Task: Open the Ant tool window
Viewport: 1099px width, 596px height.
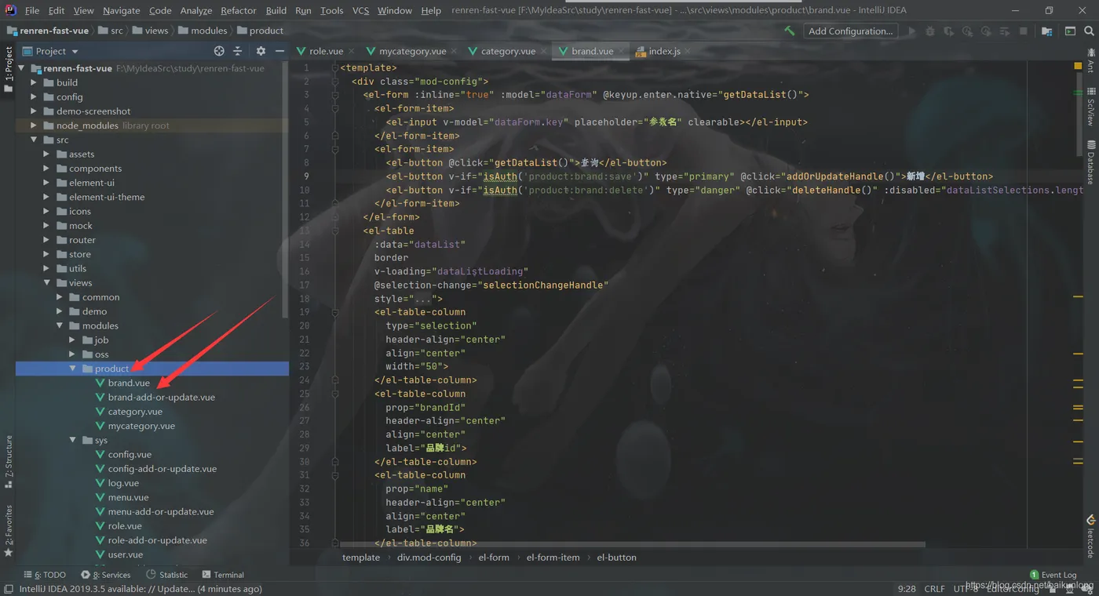Action: pyautogui.click(x=1090, y=62)
